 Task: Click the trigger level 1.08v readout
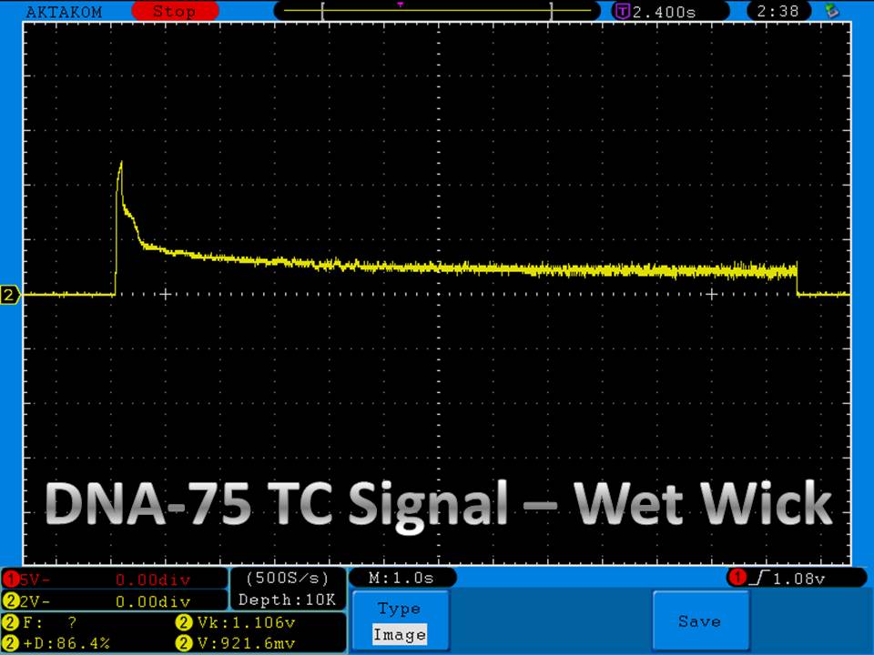point(796,578)
